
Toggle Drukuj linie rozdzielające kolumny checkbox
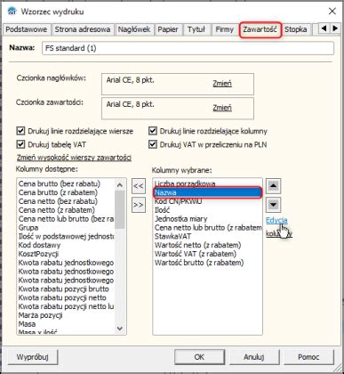(x=153, y=131)
